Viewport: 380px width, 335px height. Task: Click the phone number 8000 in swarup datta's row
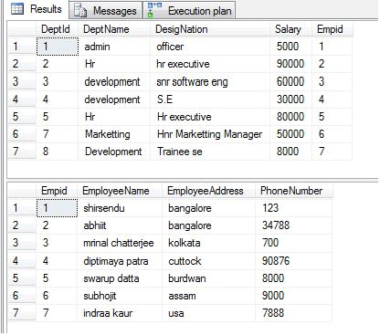pyautogui.click(x=294, y=278)
